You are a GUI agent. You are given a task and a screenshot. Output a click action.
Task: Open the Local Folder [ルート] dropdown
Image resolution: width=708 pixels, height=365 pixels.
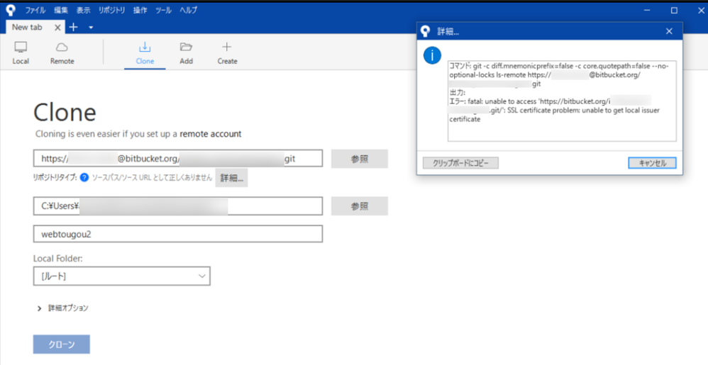(122, 276)
